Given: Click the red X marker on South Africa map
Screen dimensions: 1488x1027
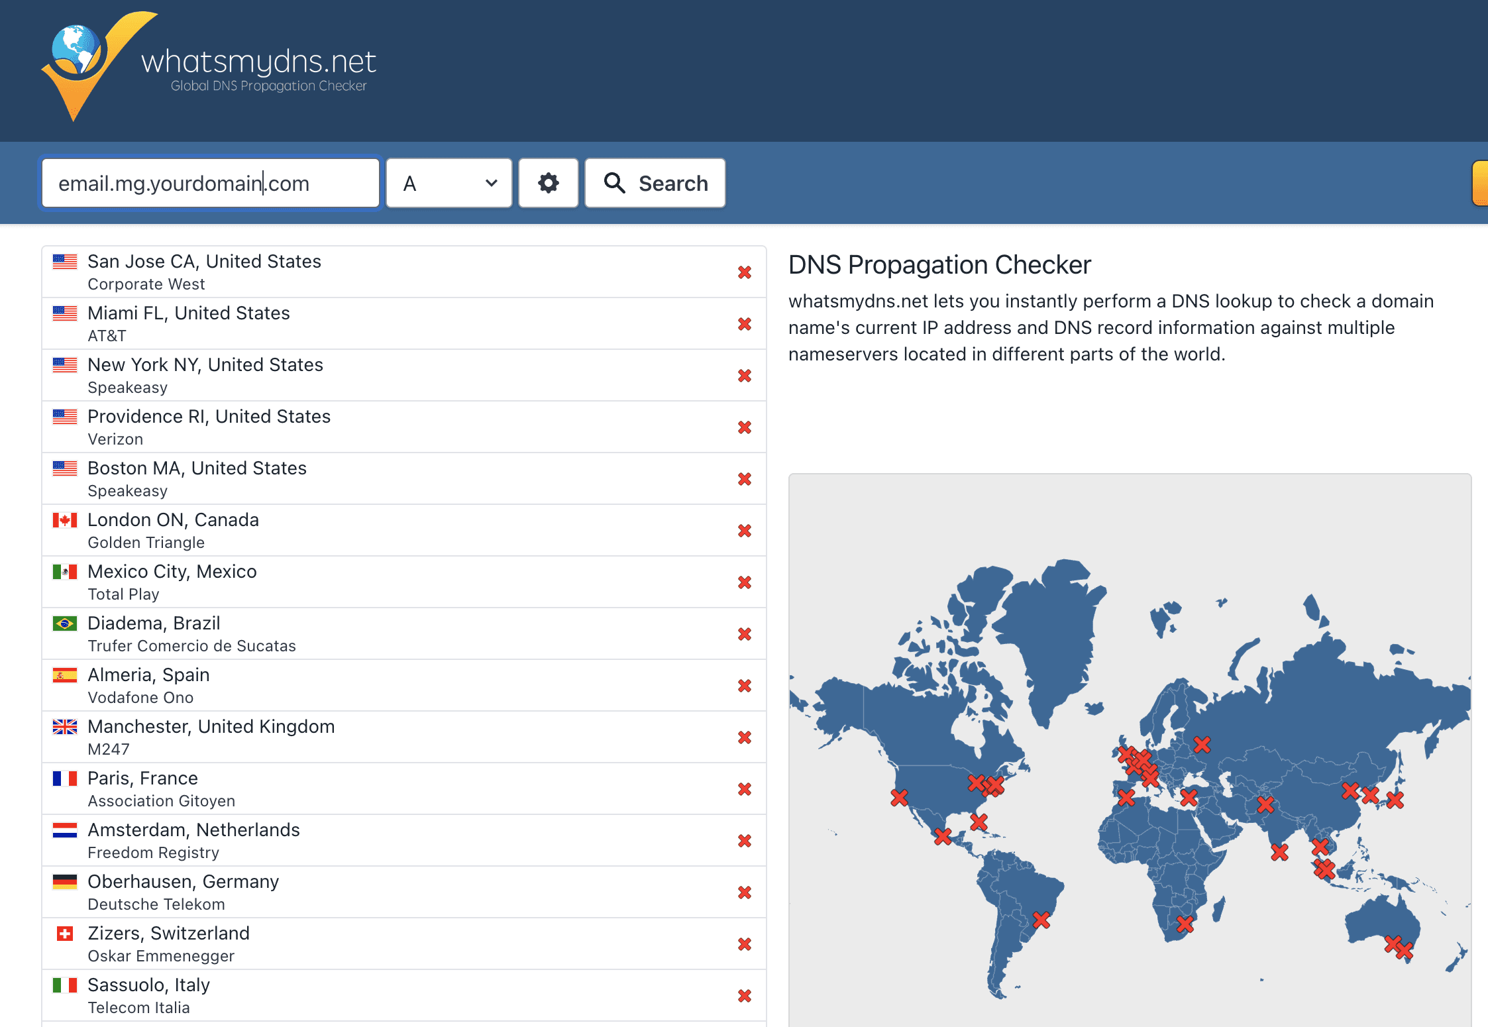Looking at the screenshot, I should pos(1185,923).
